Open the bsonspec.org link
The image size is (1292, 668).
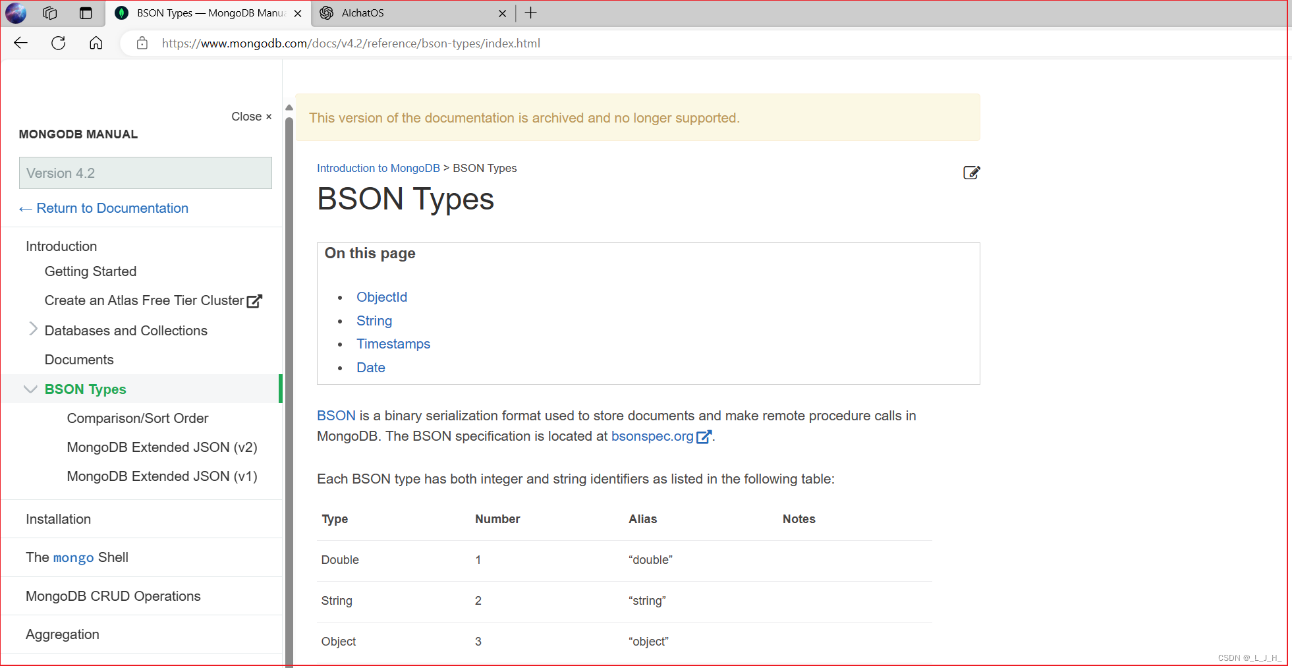(652, 436)
